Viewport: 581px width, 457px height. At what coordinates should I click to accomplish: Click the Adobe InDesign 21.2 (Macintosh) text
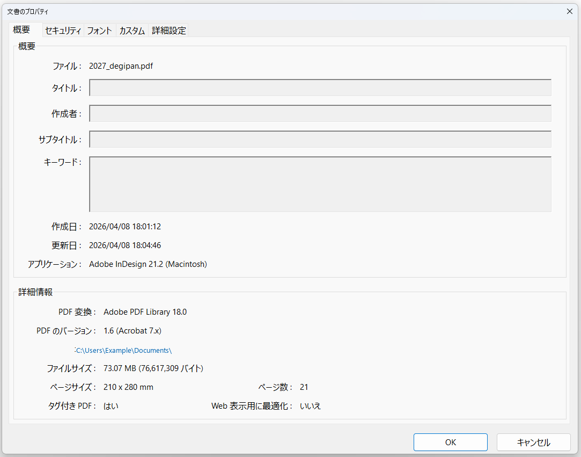coord(148,265)
